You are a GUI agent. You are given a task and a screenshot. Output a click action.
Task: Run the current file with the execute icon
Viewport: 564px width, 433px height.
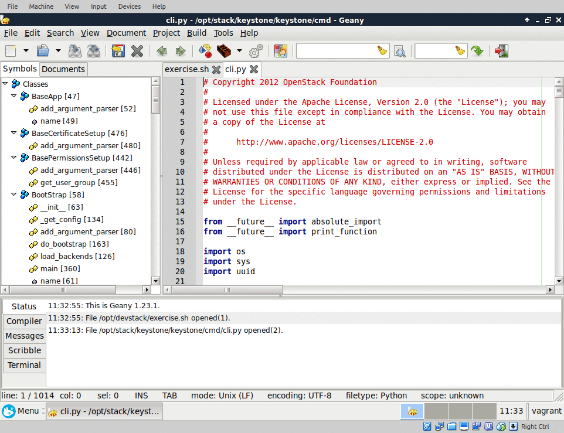(x=205, y=51)
